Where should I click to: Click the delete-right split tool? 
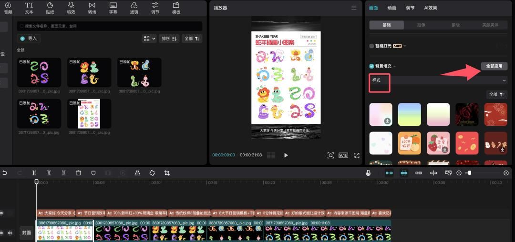(x=64, y=173)
